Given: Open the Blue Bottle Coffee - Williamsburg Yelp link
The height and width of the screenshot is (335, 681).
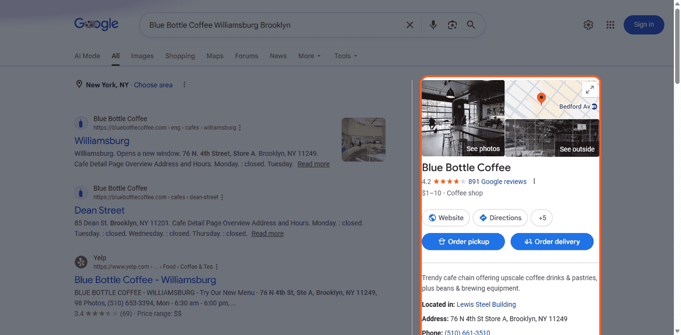Looking at the screenshot, I should coord(145,280).
